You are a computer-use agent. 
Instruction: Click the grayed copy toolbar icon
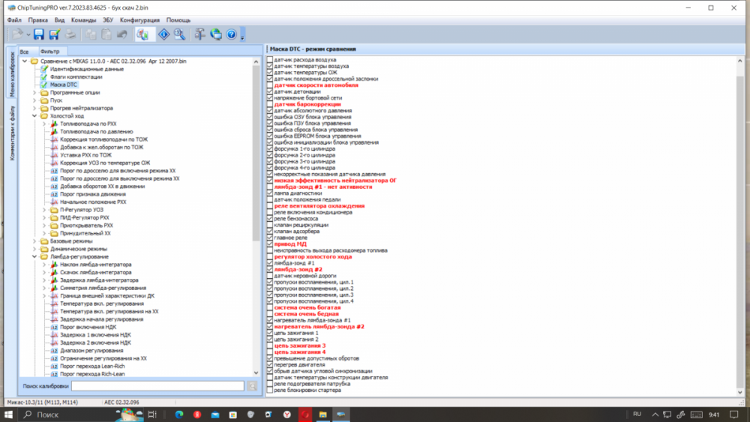pos(91,34)
